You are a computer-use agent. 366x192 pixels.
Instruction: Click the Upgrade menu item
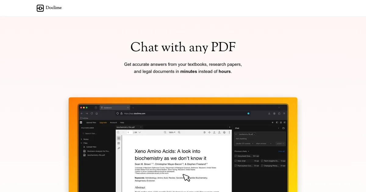coord(103,123)
